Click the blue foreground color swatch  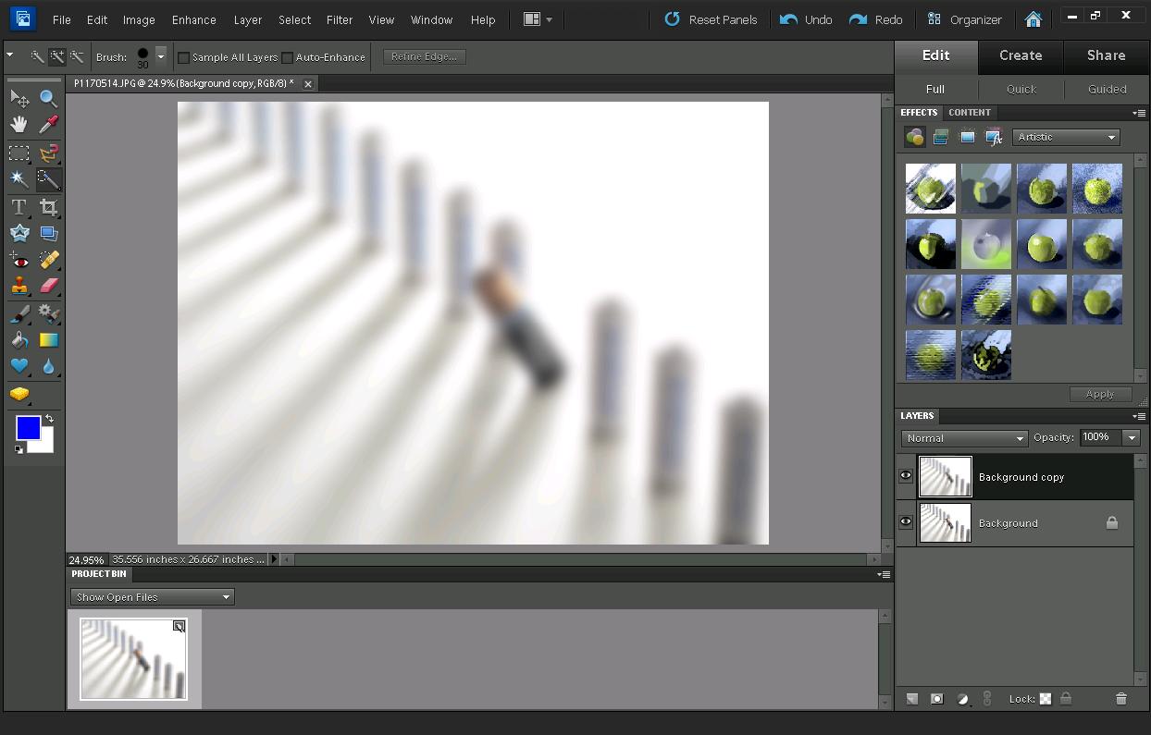click(x=27, y=428)
